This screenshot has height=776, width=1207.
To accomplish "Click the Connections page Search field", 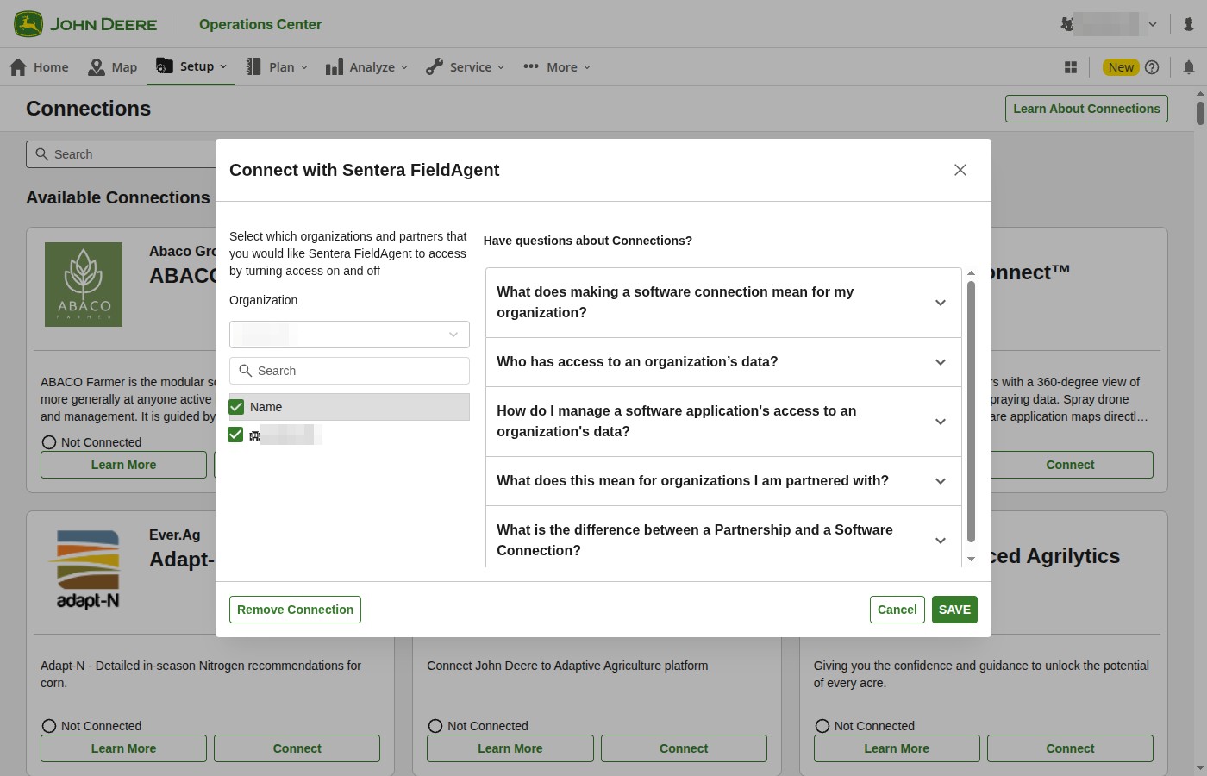I will [121, 154].
